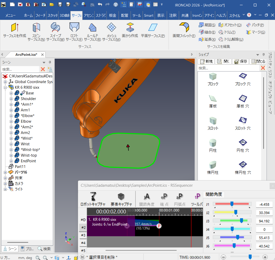The image size is (275, 260).
Task: Click the P marker on sequencer timeline
Action: [x=159, y=226]
